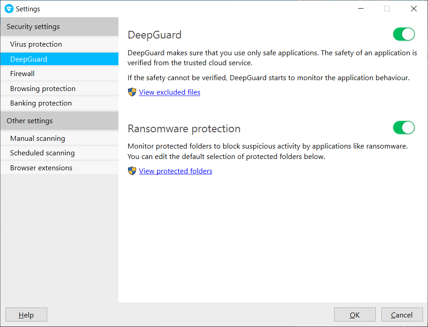Click the shield icon beside View excluded files

pos(132,92)
